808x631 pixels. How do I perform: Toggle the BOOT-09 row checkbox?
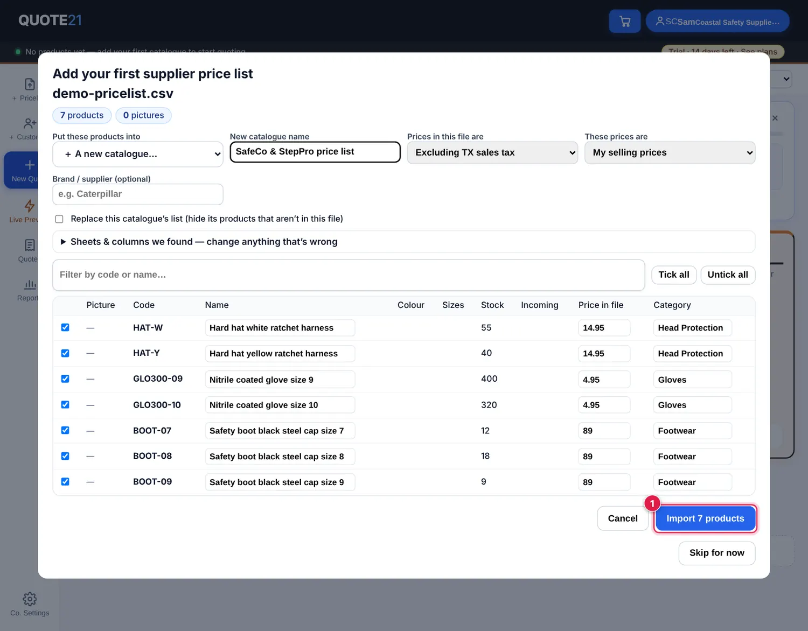coord(65,482)
